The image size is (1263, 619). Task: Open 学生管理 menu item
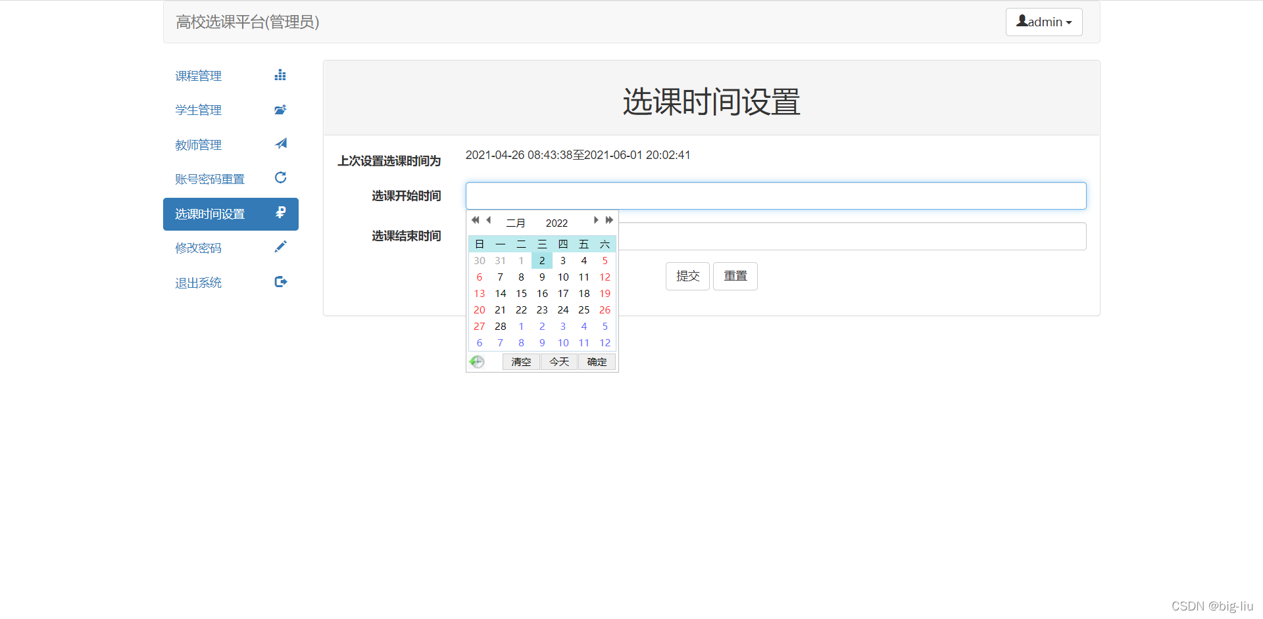[x=231, y=110]
